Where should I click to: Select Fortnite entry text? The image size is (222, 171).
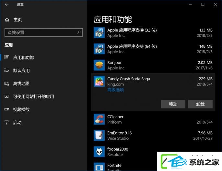(x=114, y=165)
